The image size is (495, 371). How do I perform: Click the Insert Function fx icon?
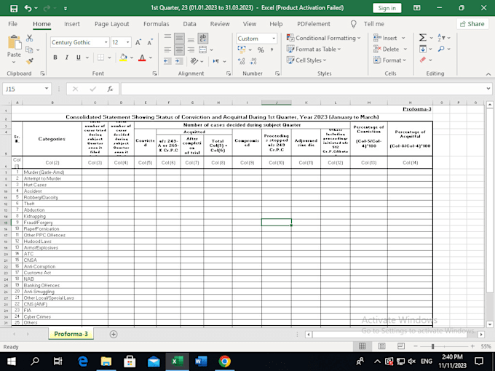[110, 89]
